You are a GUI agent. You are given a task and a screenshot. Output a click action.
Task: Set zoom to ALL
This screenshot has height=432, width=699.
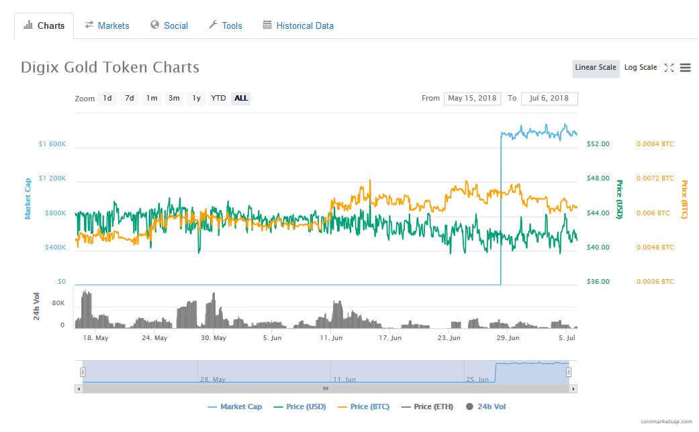[x=241, y=99]
